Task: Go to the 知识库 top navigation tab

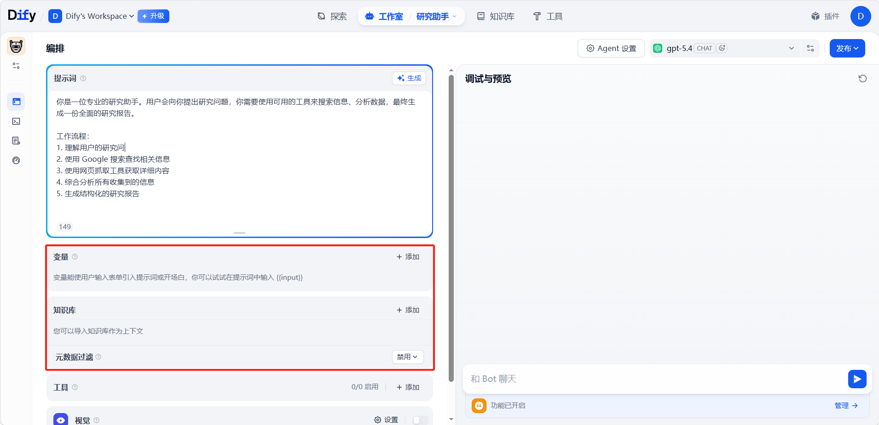Action: click(x=496, y=16)
